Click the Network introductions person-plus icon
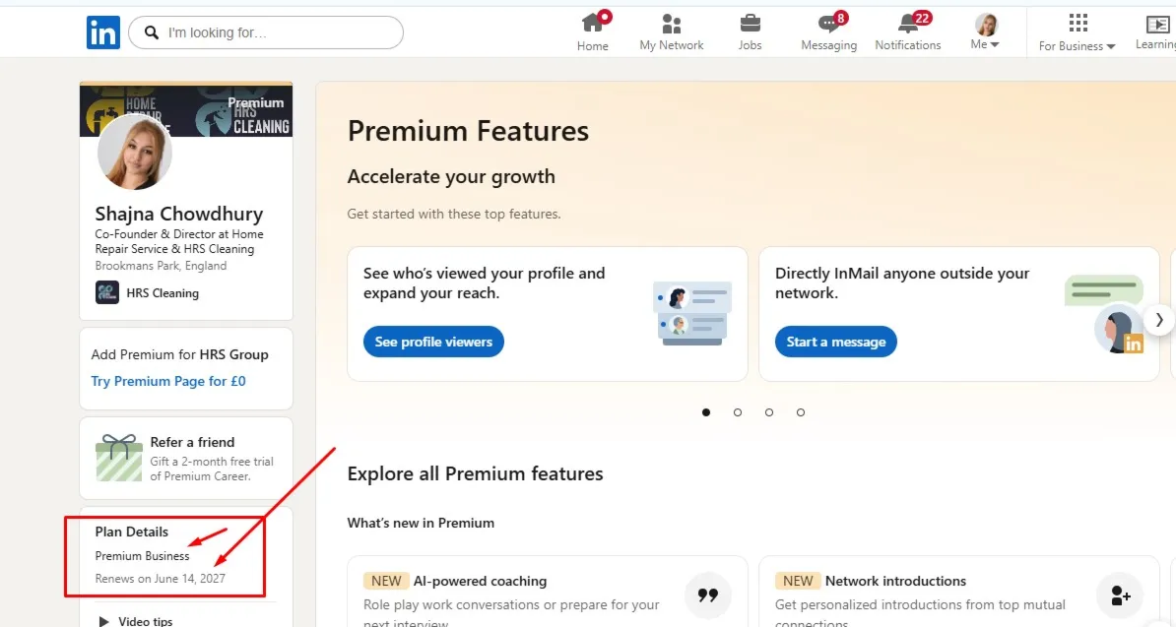The image size is (1176, 627). coord(1121,596)
